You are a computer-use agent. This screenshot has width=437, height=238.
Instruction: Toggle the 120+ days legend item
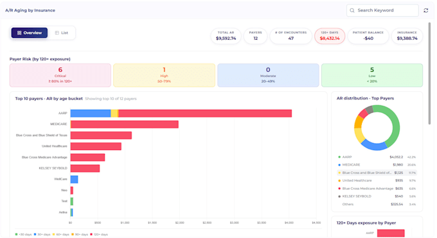coord(99,234)
